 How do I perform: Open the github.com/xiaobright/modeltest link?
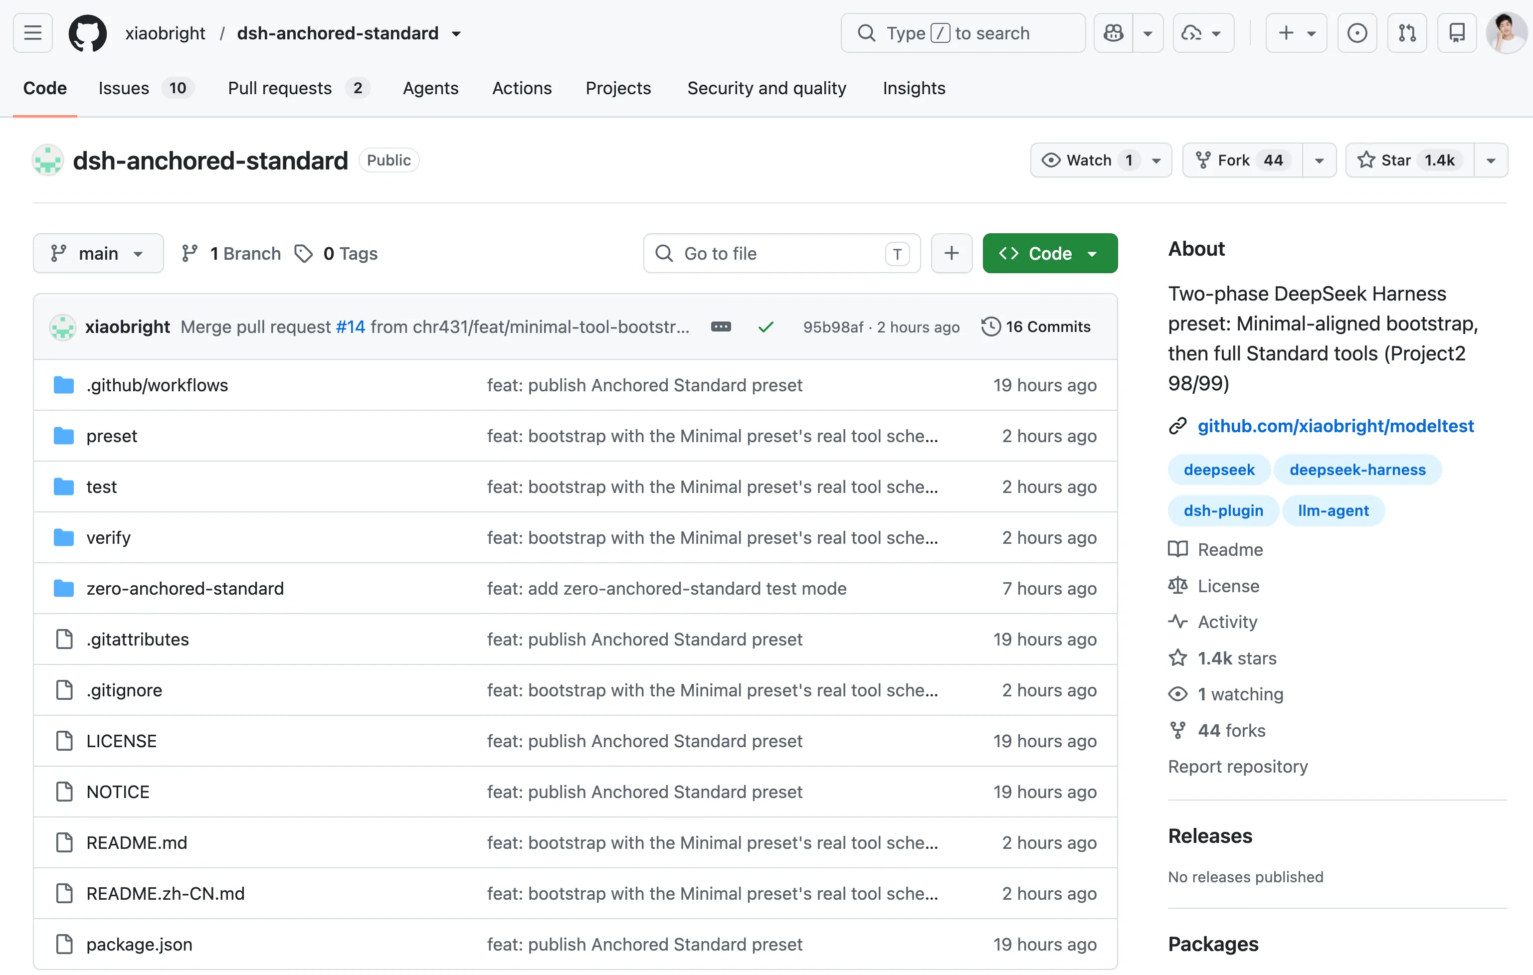point(1335,426)
